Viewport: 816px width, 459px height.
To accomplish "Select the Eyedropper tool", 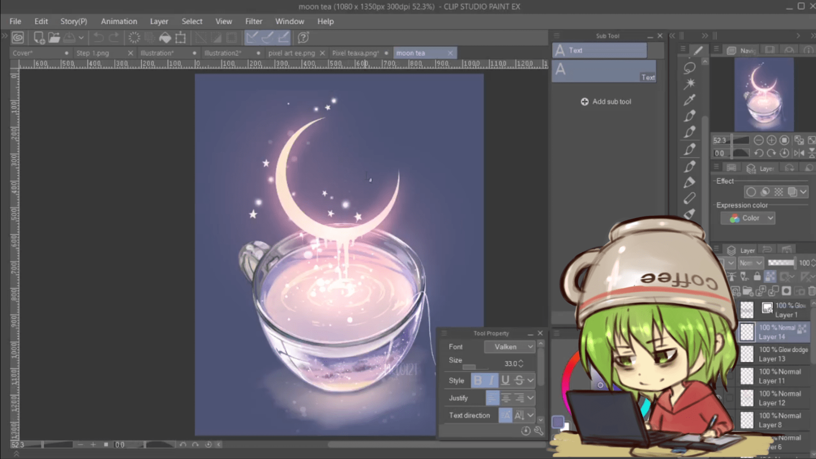I will tap(690, 100).
